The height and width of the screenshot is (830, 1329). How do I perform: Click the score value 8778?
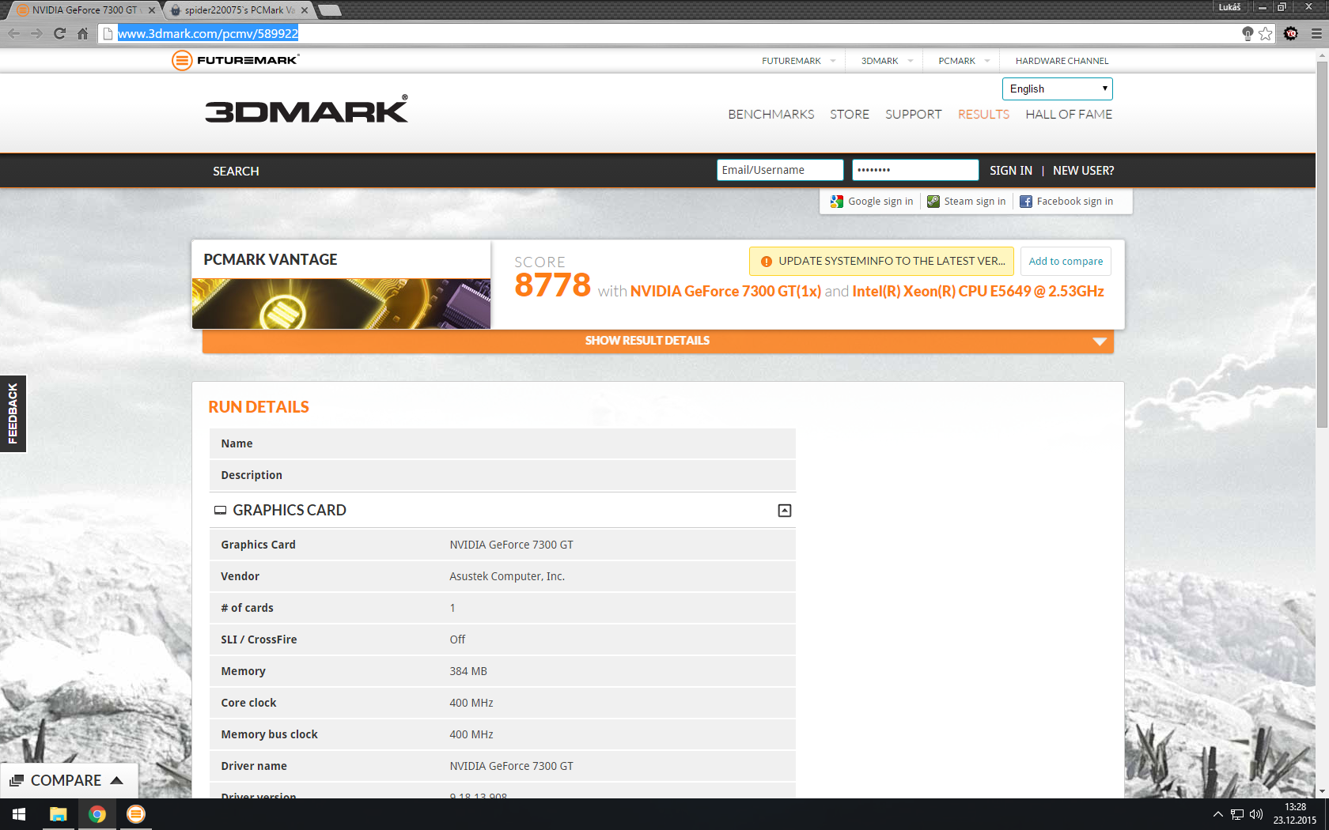[552, 285]
